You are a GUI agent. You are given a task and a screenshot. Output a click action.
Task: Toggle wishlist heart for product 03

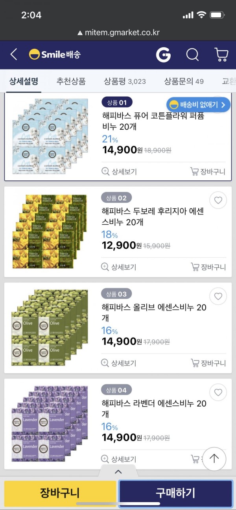click(218, 296)
